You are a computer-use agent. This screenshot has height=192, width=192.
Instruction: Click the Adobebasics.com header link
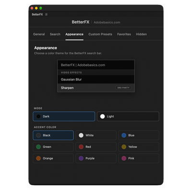[x=107, y=23]
